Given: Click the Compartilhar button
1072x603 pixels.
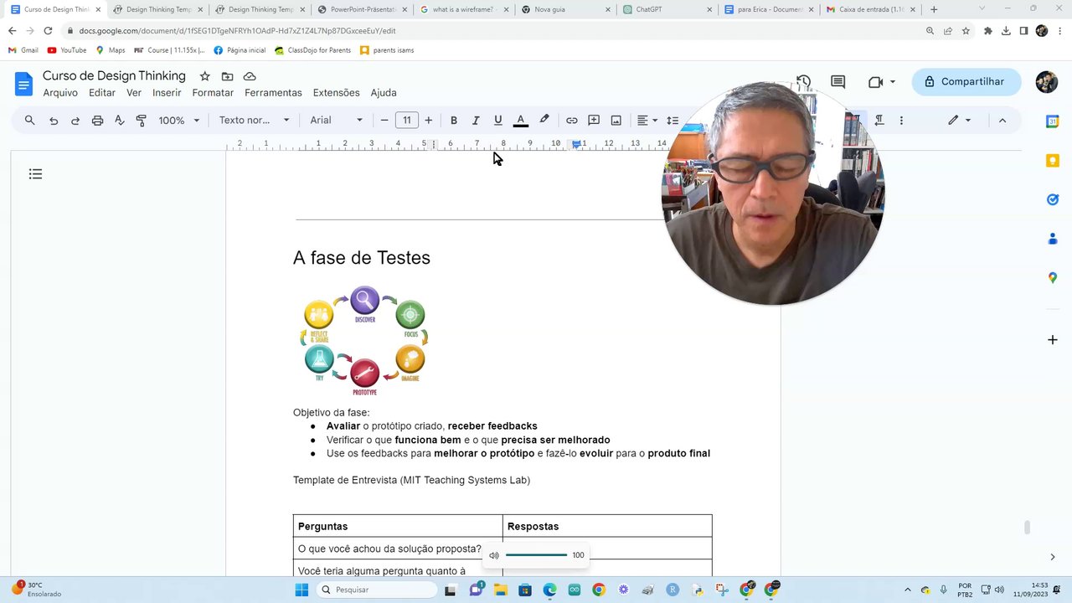Looking at the screenshot, I should point(966,82).
